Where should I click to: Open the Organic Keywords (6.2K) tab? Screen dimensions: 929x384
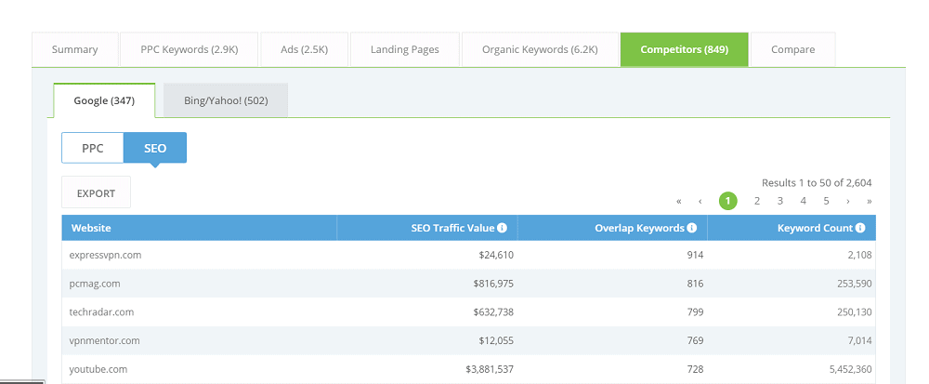tap(540, 50)
